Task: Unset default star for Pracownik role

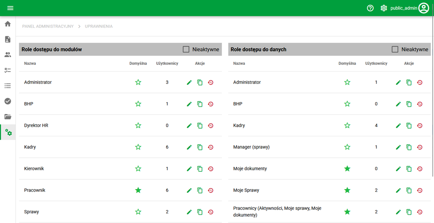Action: click(138, 190)
